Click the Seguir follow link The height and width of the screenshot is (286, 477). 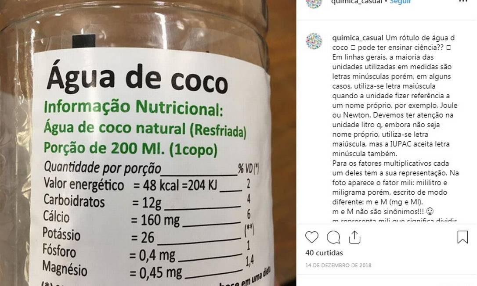pos(400,1)
